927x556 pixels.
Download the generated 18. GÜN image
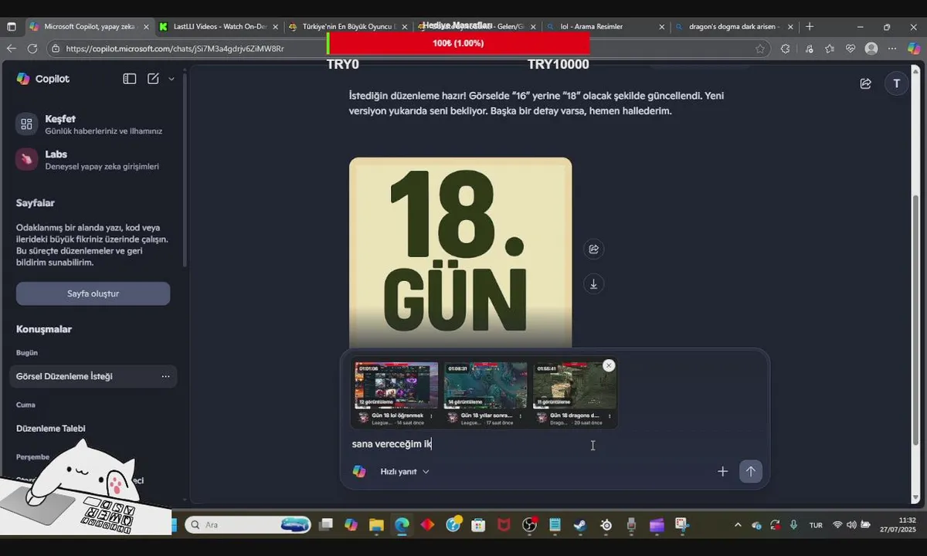(593, 284)
